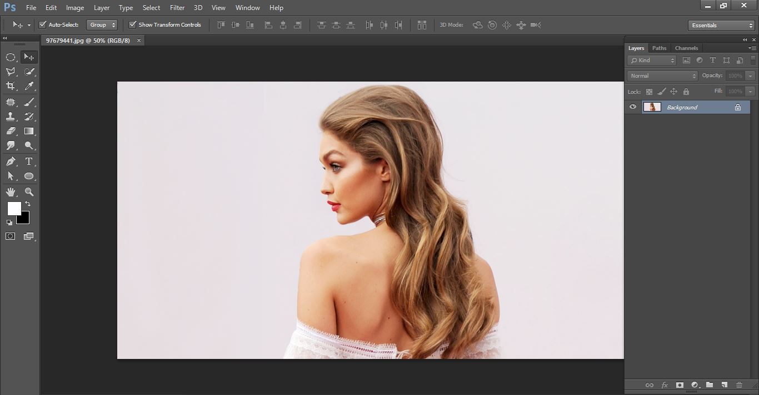
Task: Select the Background layer thumbnail
Action: (x=652, y=107)
